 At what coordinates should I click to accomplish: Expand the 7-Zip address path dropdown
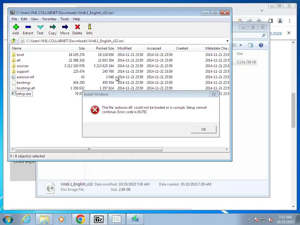227,41
